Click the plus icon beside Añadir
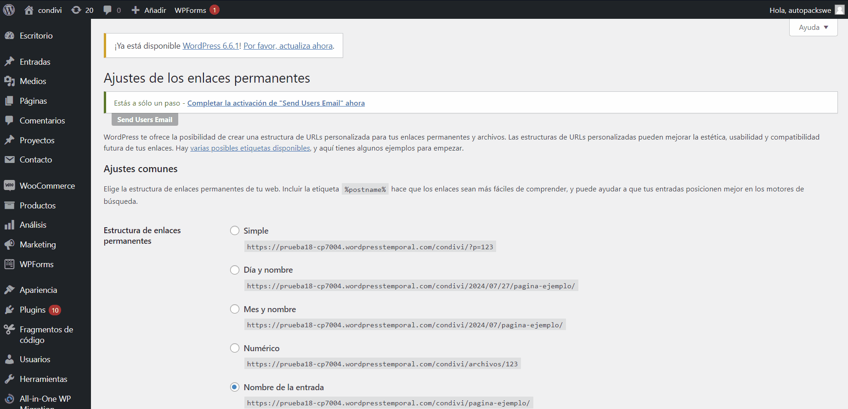848x409 pixels. tap(136, 10)
